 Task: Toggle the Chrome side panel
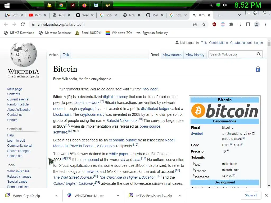click(248, 24)
